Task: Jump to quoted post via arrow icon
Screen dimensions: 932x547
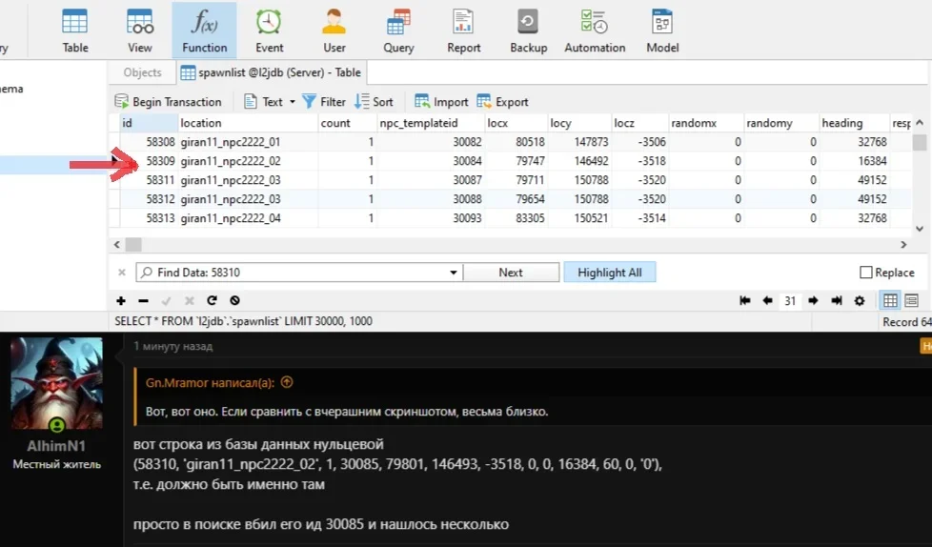Action: [287, 382]
